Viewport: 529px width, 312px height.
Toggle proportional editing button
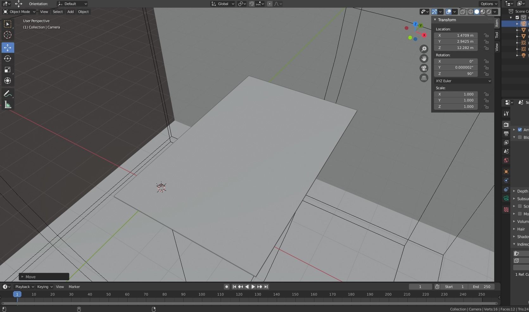click(270, 4)
